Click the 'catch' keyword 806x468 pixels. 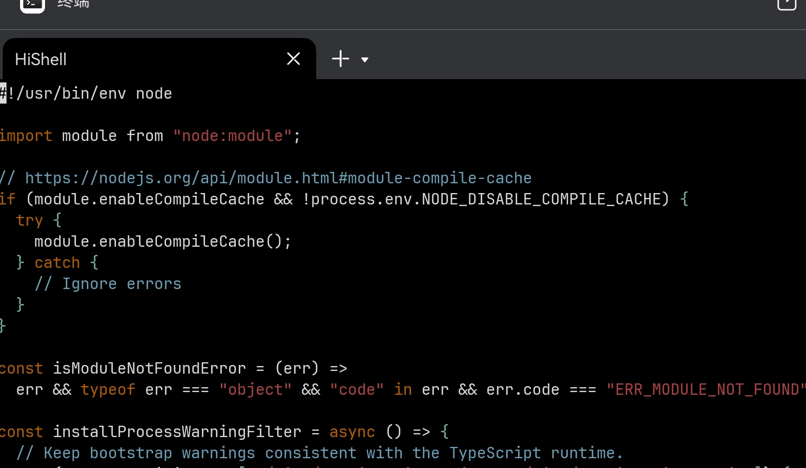pyautogui.click(x=57, y=262)
